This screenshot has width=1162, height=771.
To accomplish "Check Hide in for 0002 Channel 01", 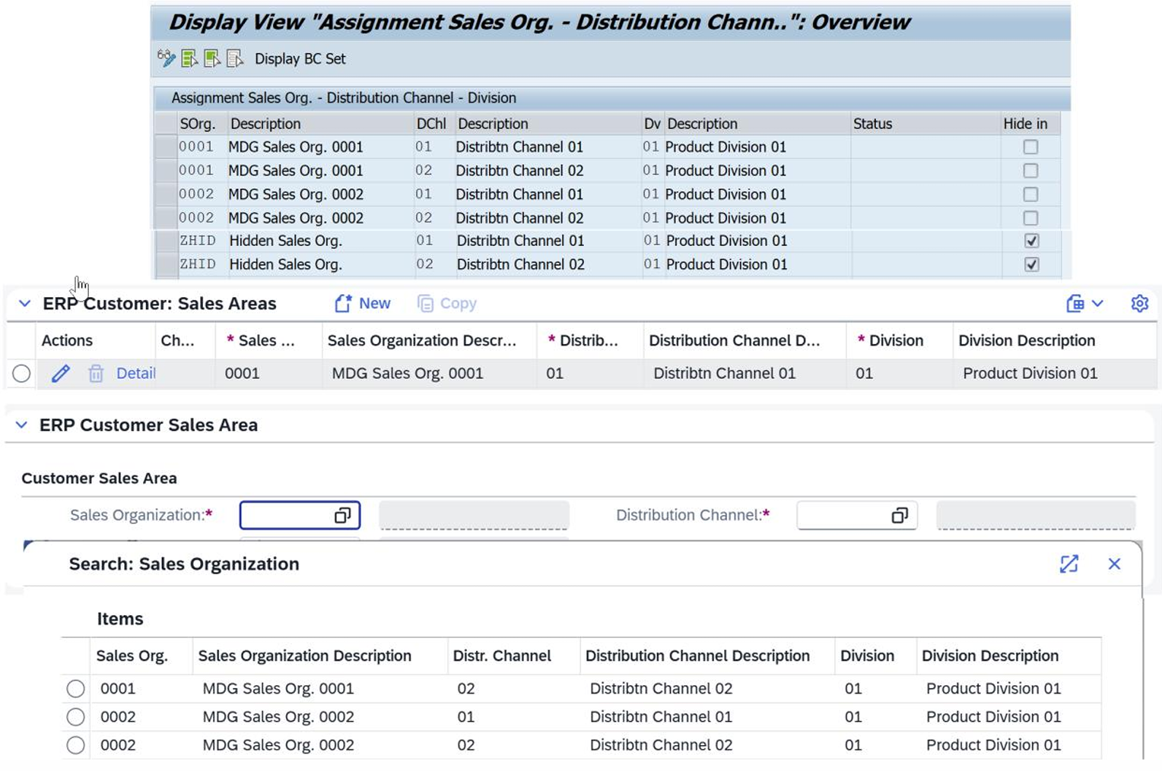I will point(1030,194).
